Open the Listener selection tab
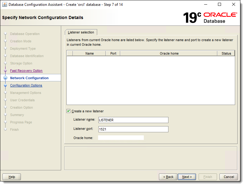This screenshot has height=186, width=245. click(x=81, y=32)
